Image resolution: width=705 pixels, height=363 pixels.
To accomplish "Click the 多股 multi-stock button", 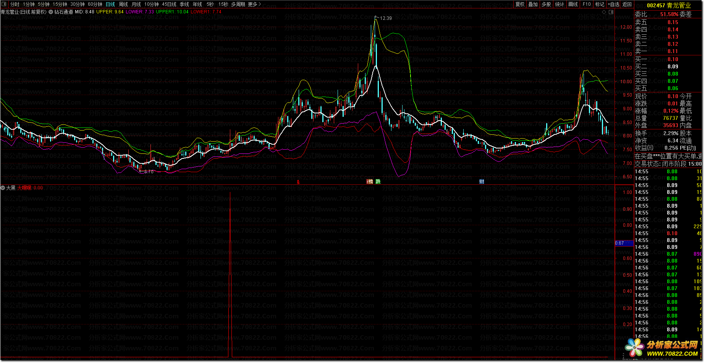I will click(547, 4).
